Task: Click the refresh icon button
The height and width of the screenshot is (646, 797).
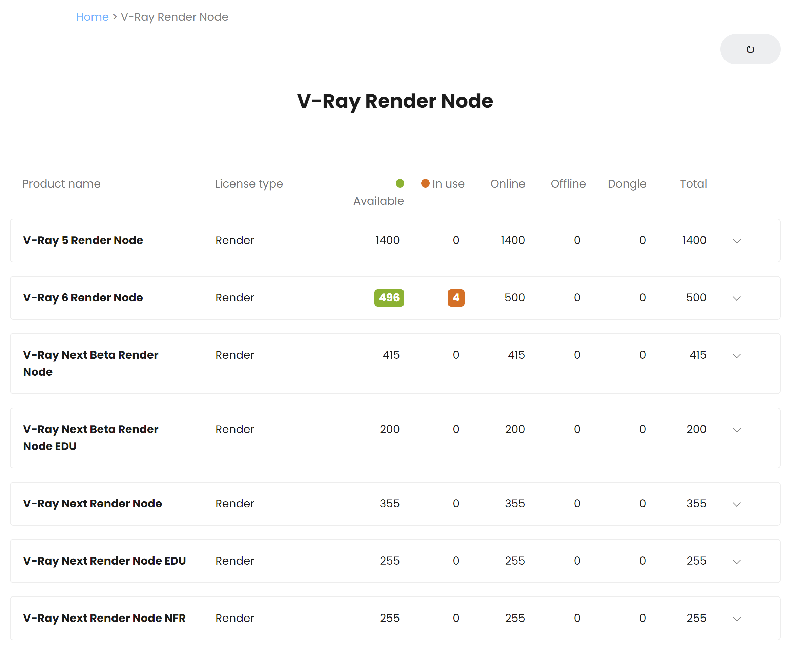Action: 750,50
